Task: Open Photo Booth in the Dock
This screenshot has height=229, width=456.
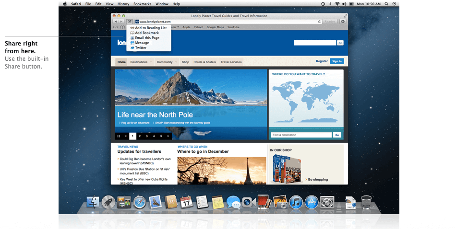Action: 264,202
